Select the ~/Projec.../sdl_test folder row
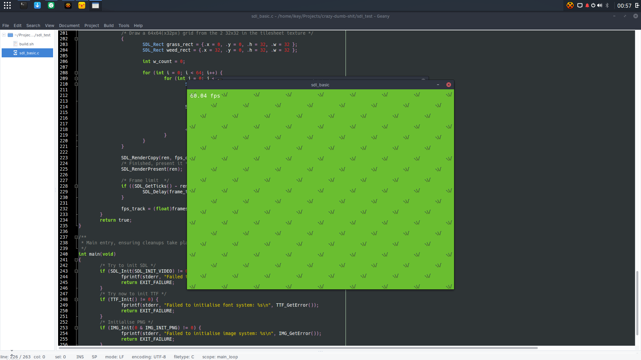The width and height of the screenshot is (641, 360). coord(27,35)
